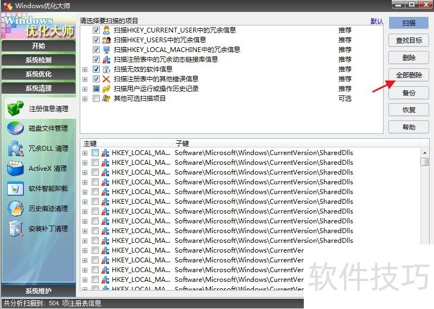Expand the second HKEY_LOCAL_MA... result row
This screenshot has height=309, width=434.
click(x=85, y=163)
